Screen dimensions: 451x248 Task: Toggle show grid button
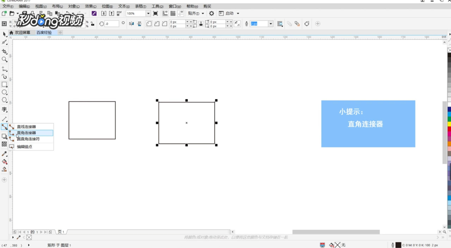(x=173, y=14)
